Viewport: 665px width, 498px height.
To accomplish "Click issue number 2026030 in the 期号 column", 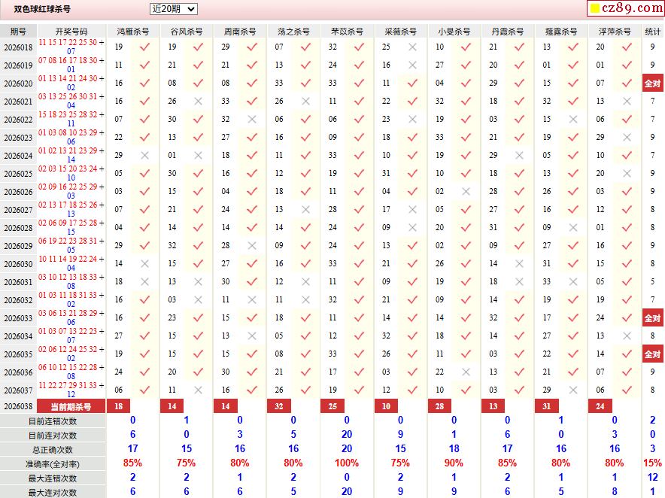I will pos(18,263).
